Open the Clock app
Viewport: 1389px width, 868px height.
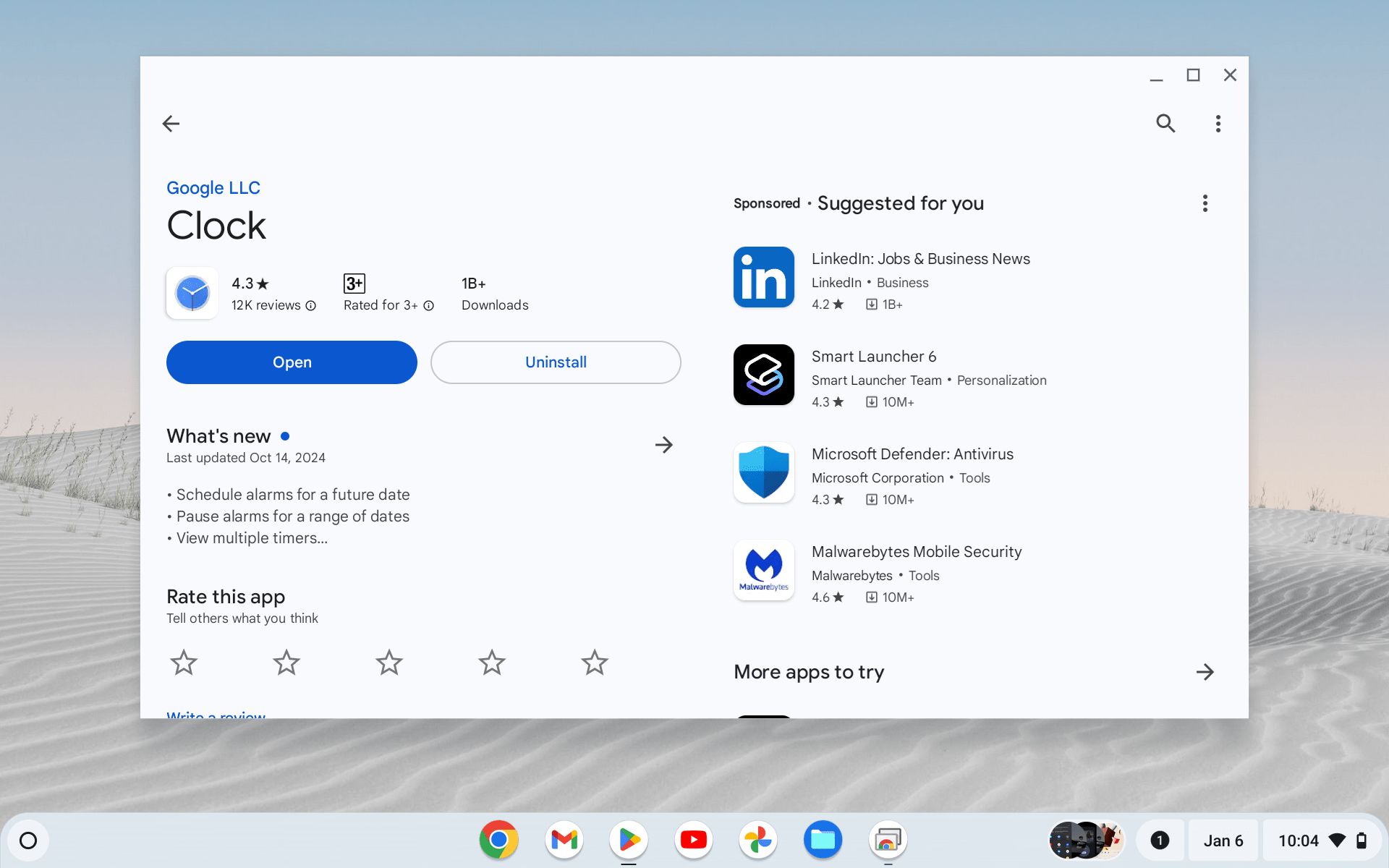tap(292, 362)
